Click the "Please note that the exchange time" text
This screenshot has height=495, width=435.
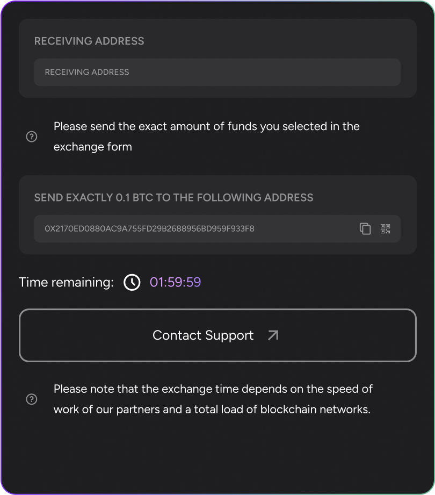click(213, 389)
